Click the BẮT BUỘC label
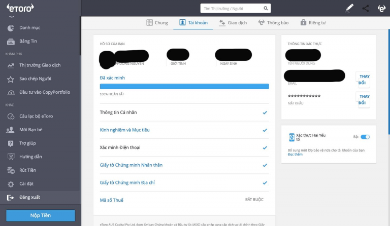 [x=254, y=200]
